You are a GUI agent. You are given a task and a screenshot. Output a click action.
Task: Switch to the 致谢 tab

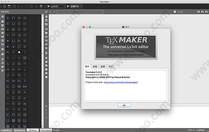[103, 67]
